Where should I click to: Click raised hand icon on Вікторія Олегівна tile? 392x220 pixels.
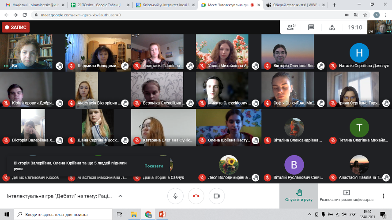(x=321, y=66)
